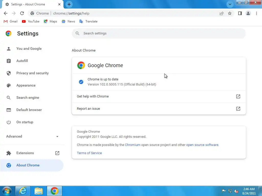Open On startup settings

32,122
